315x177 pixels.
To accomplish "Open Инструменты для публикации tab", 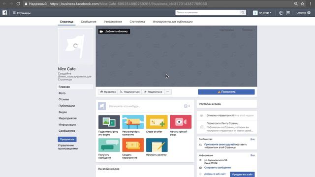I will [173, 22].
